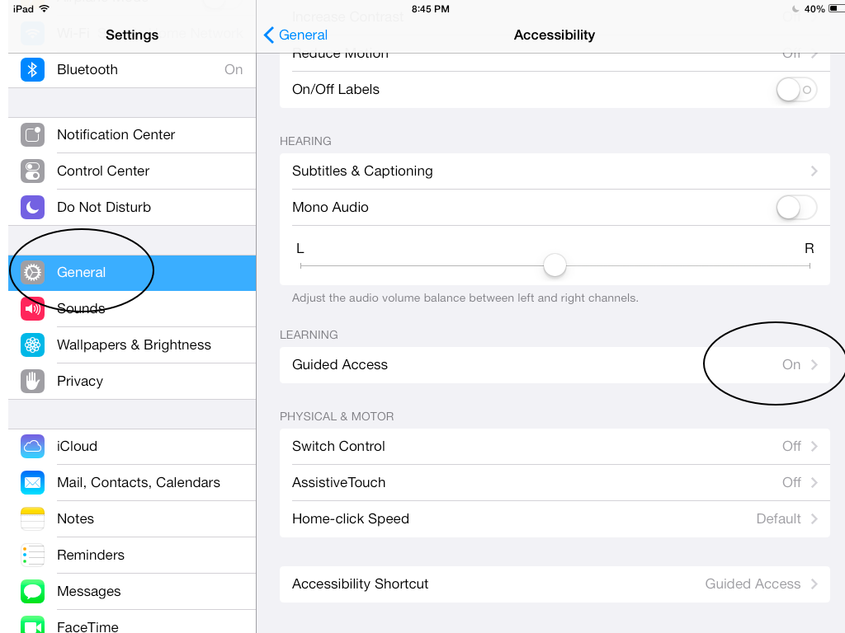
Task: Open the Switch Control row
Action: tap(554, 446)
